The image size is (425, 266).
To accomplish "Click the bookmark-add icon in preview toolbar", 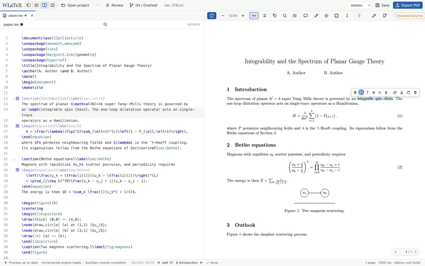I will pyautogui.click(x=385, y=16).
